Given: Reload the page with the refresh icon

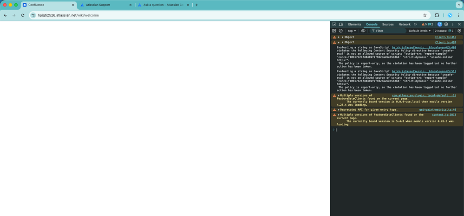Looking at the screenshot, I should point(22,15).
